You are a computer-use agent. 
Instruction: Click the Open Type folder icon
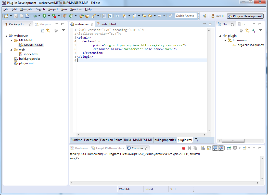point(82,16)
